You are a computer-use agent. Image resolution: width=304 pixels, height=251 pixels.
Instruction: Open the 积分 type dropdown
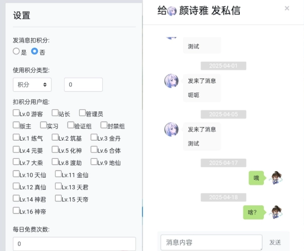coord(32,84)
